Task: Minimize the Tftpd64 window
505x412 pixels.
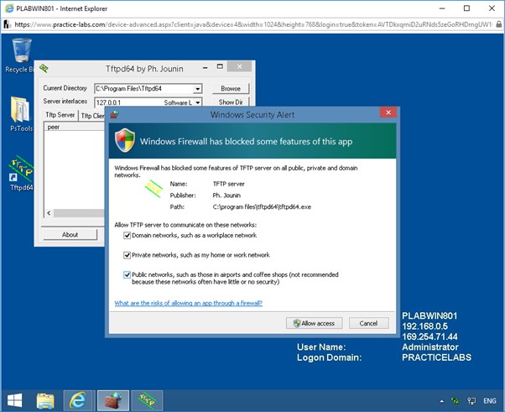Action: [x=206, y=68]
